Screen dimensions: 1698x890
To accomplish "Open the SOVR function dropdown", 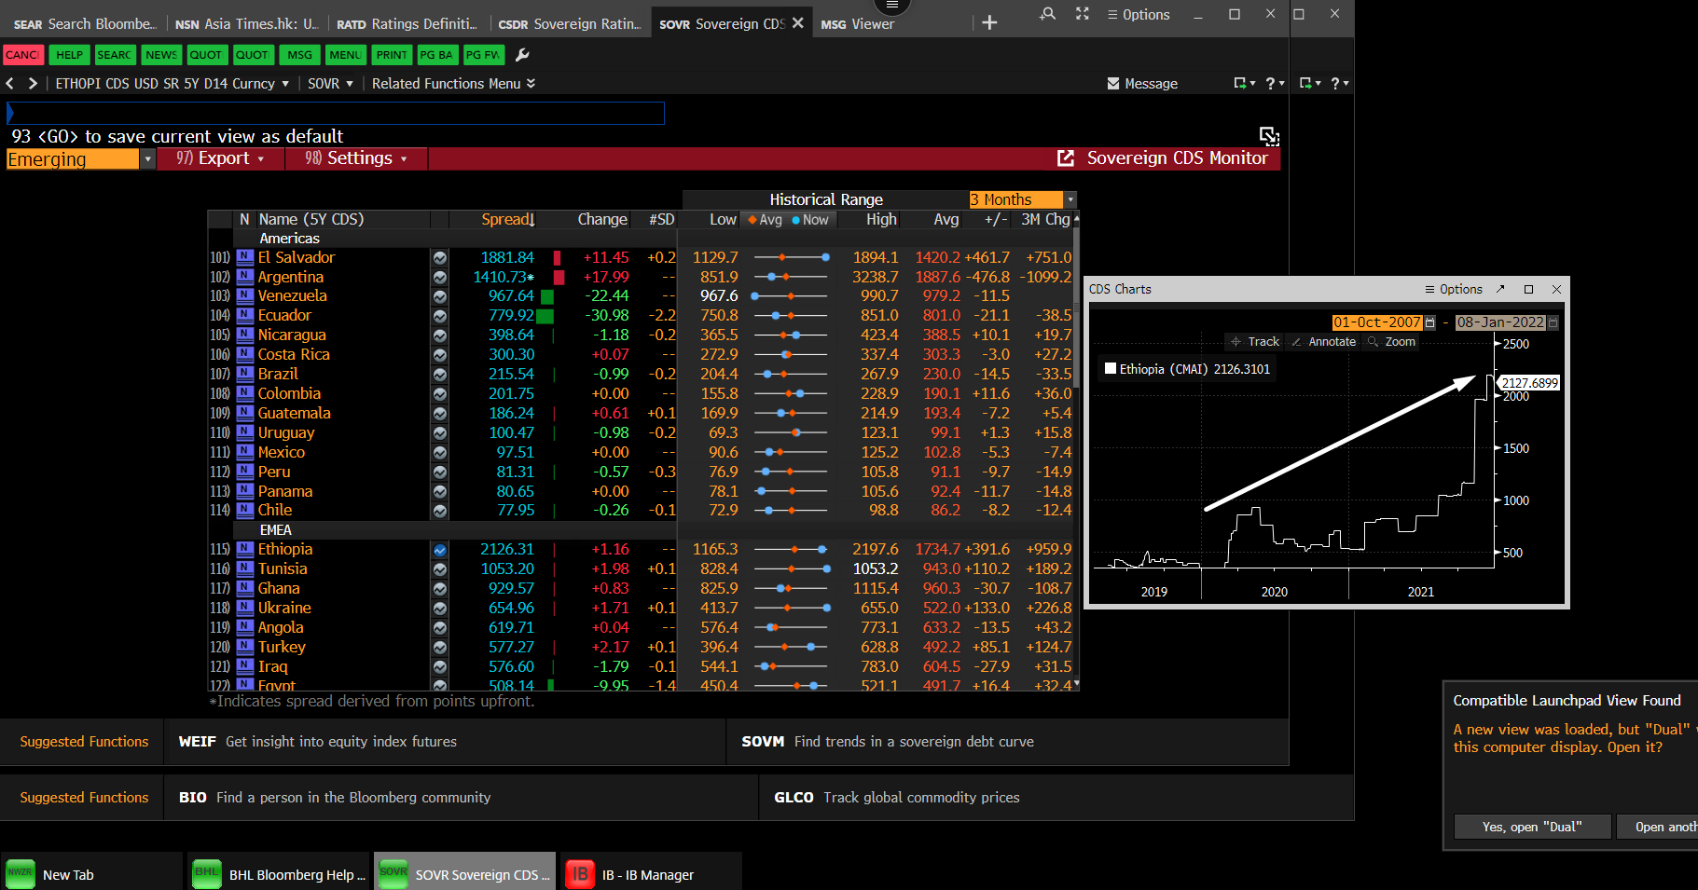I will [x=330, y=84].
